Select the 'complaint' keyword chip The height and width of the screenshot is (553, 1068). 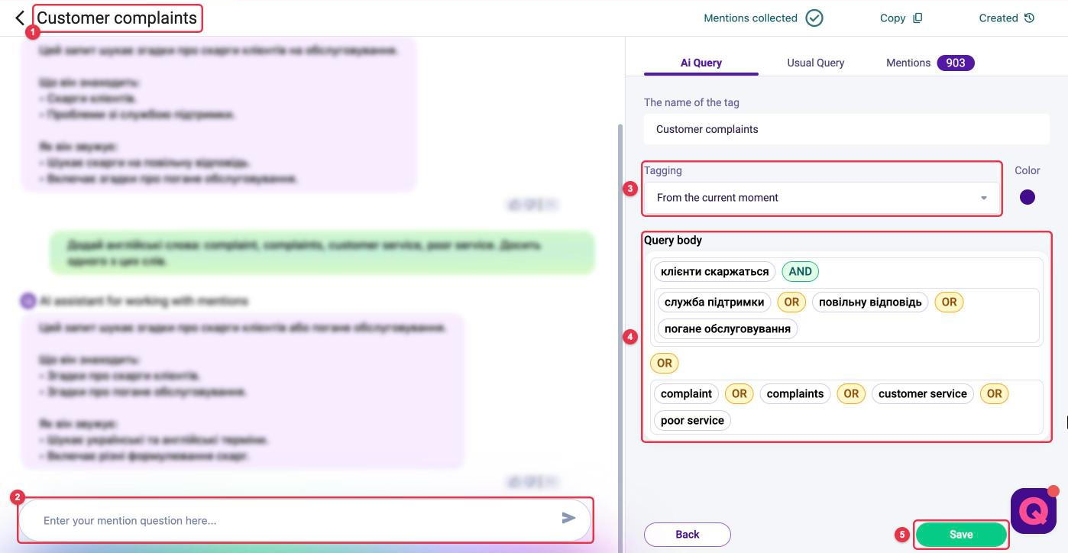pyautogui.click(x=686, y=393)
